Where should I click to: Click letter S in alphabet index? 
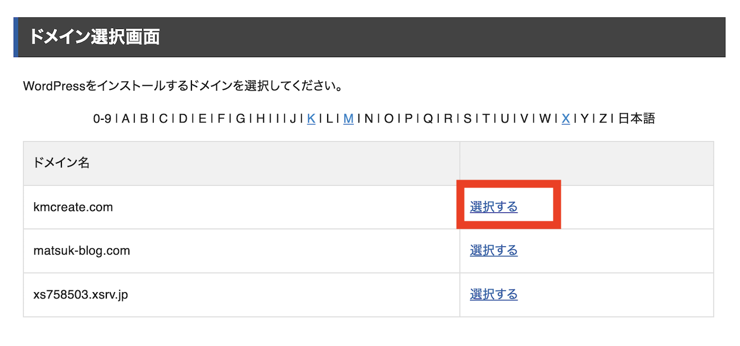[x=467, y=119]
